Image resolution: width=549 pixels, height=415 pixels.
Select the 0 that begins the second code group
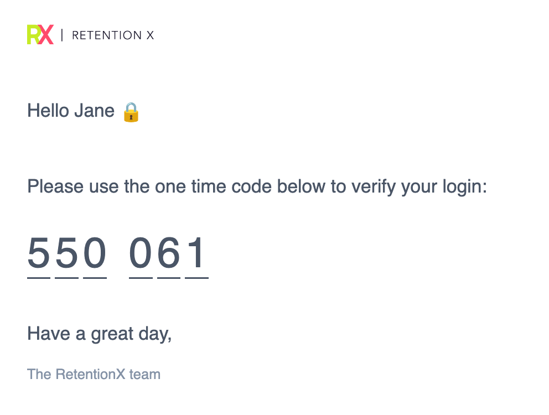(x=141, y=252)
